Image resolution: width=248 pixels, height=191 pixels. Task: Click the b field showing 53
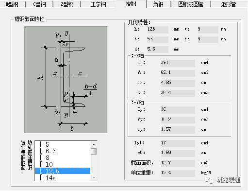tap(158, 39)
